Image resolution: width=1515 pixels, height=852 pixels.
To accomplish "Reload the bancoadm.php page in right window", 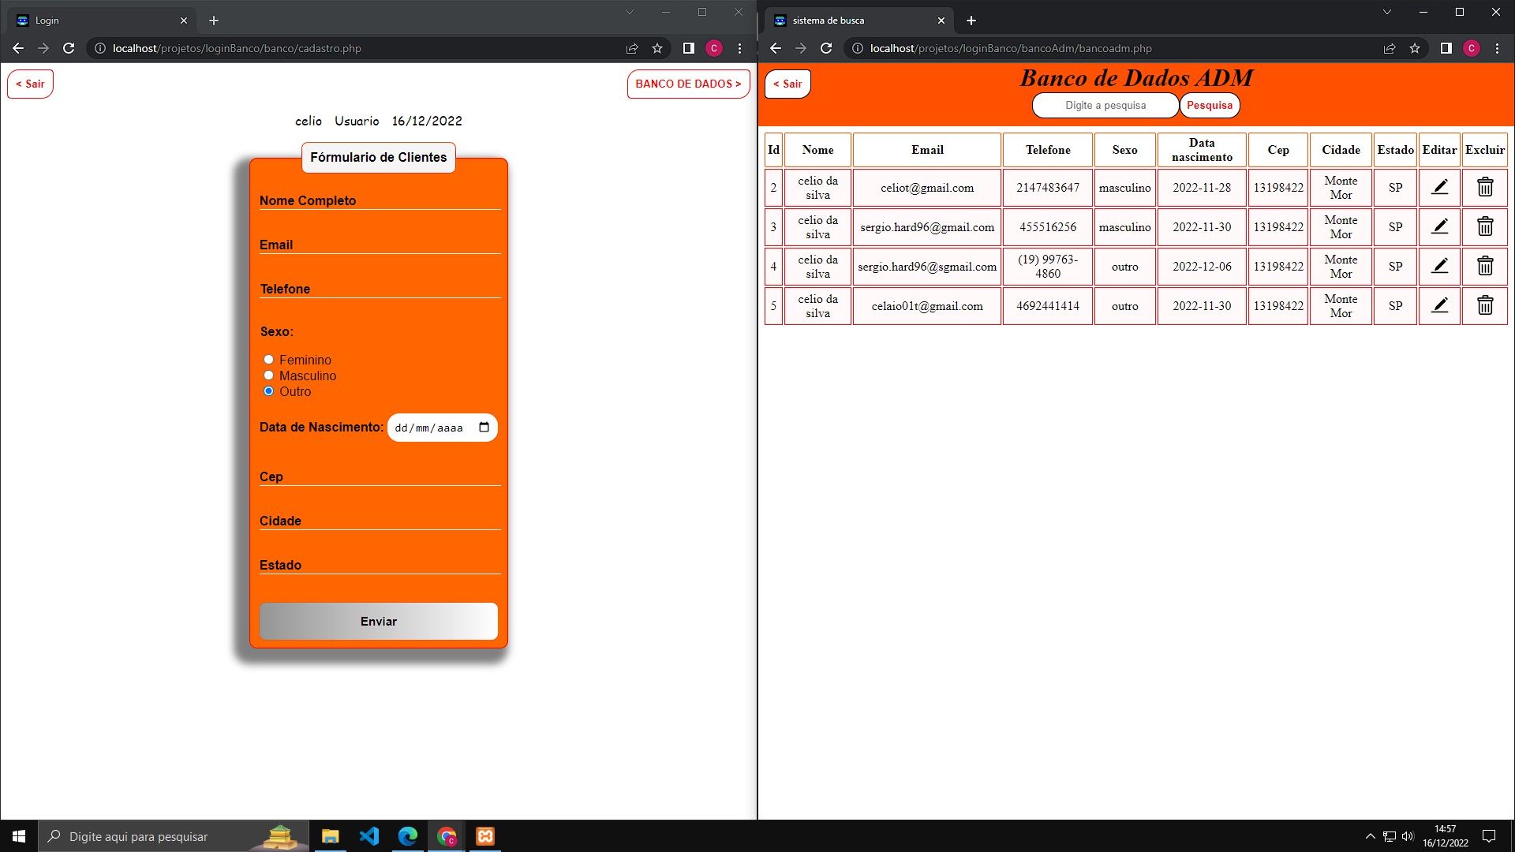I will click(x=826, y=48).
